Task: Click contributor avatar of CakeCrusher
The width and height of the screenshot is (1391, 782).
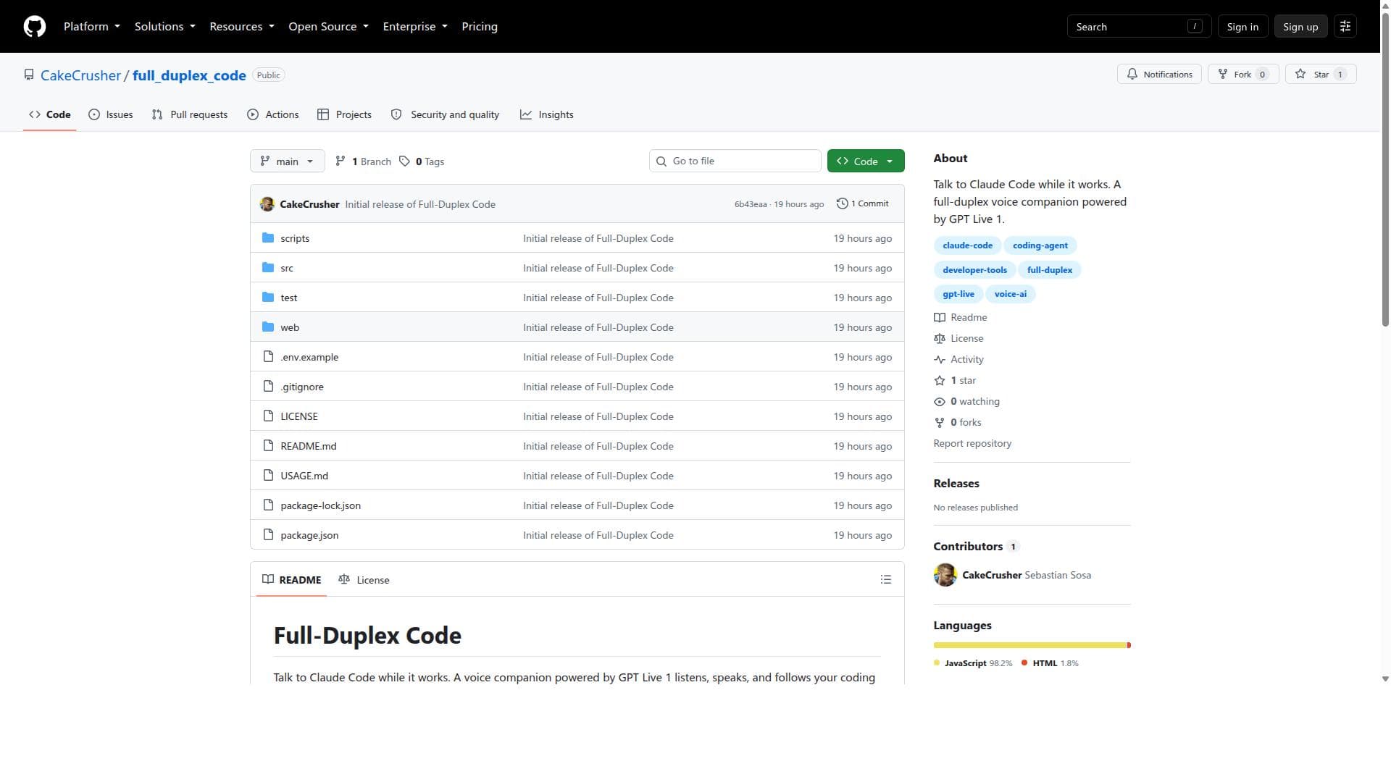Action: pos(945,575)
